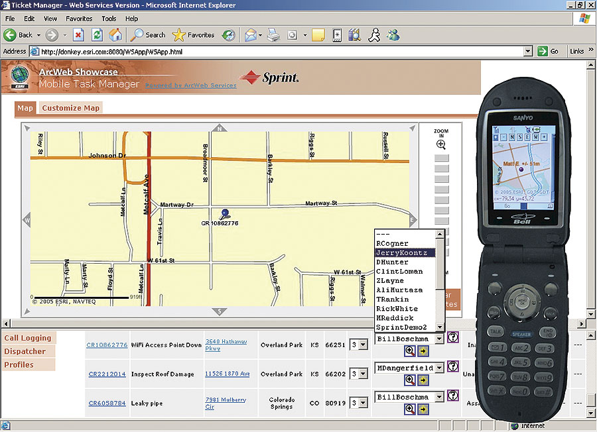This screenshot has width=597, height=432.
Task: Open ticket link CR6058784
Action: (x=107, y=403)
